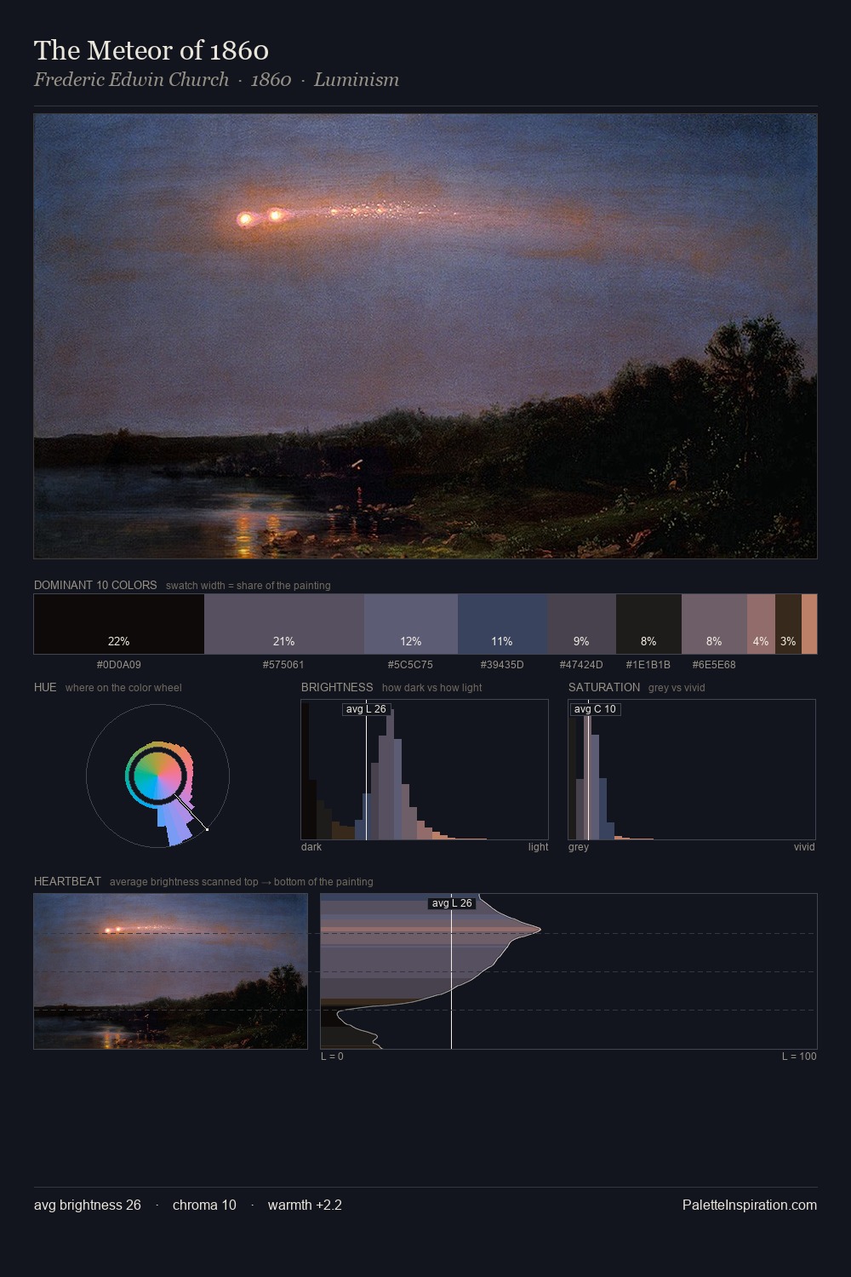The width and height of the screenshot is (851, 1277).
Task: Click the small painting thumbnail under Heartbeat
Action: (x=170, y=971)
